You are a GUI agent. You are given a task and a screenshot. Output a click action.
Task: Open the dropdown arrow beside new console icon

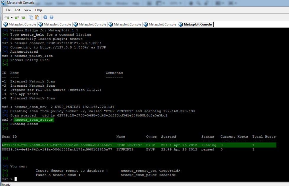pos(12,17)
